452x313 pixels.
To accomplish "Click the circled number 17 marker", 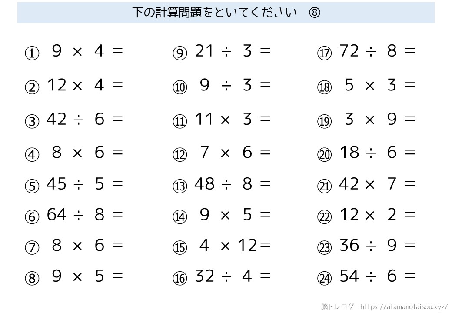I will pos(324,53).
